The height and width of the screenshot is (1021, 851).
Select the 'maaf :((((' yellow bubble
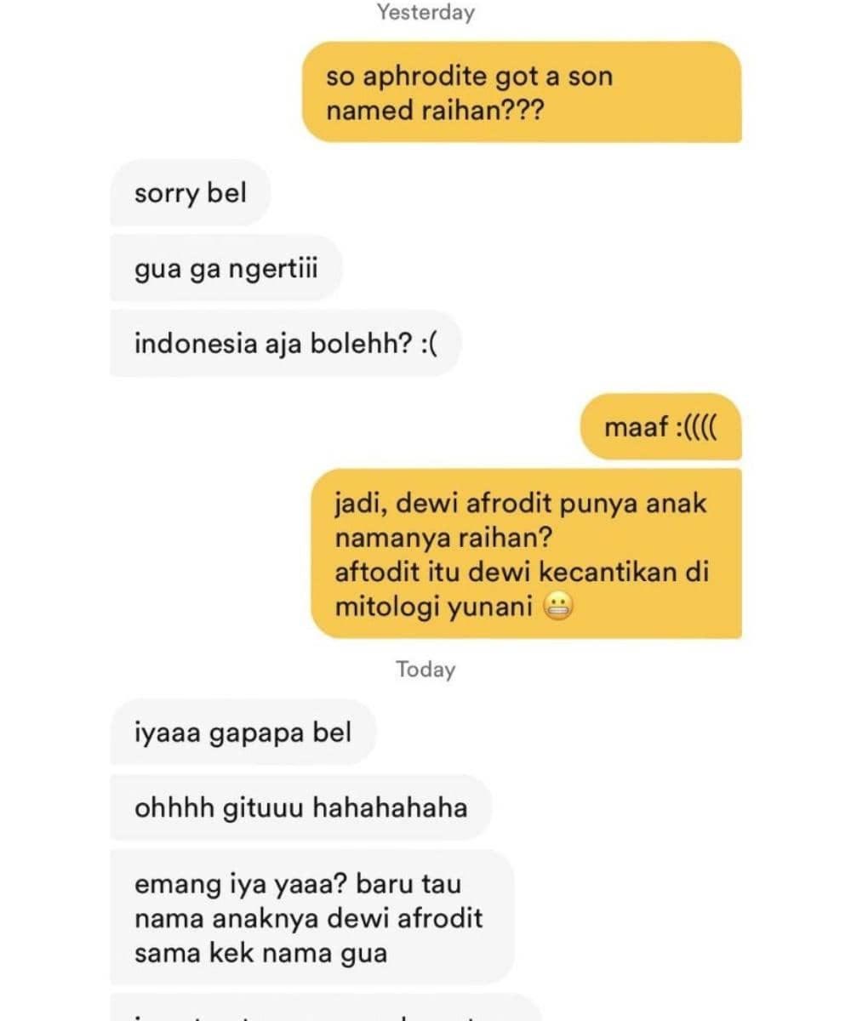[661, 426]
